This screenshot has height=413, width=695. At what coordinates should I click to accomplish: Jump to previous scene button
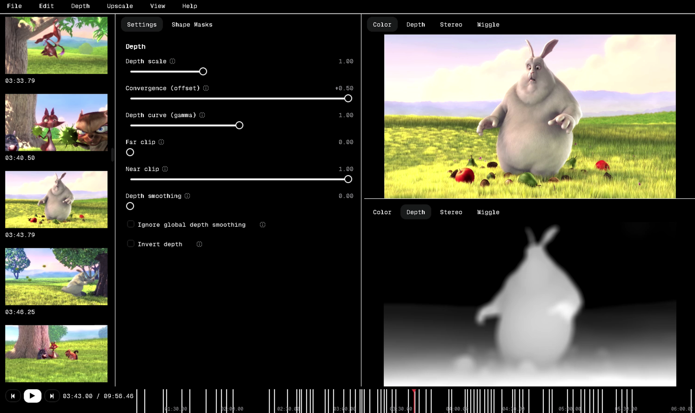pyautogui.click(x=13, y=396)
